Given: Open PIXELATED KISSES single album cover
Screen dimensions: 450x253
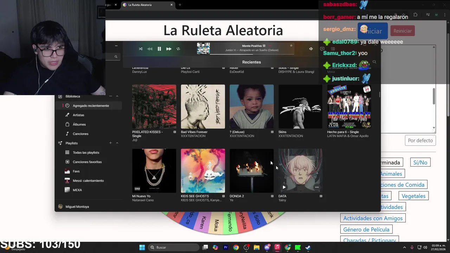Looking at the screenshot, I should [154, 106].
